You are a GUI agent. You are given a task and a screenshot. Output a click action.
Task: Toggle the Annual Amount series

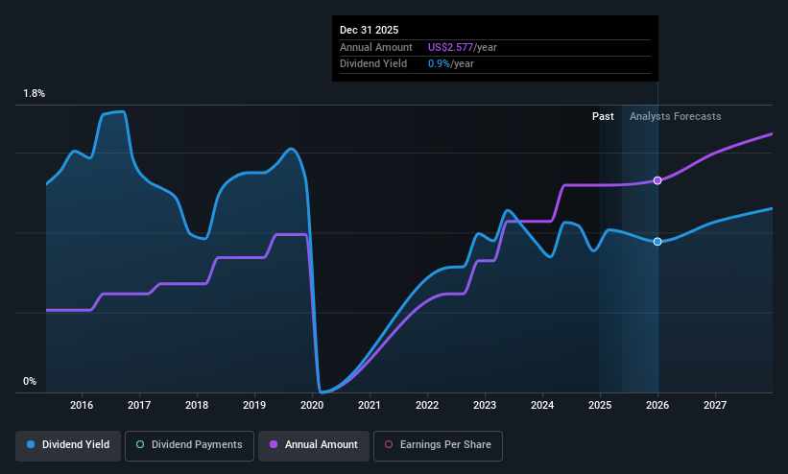click(x=314, y=445)
